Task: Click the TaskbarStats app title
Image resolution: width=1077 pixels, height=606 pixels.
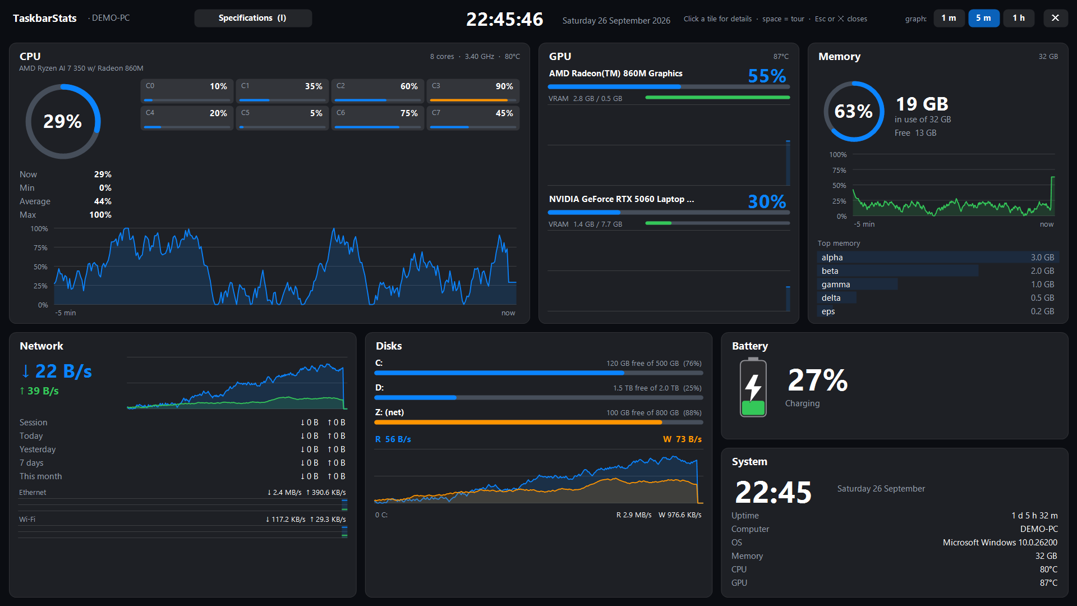Action: click(x=45, y=19)
